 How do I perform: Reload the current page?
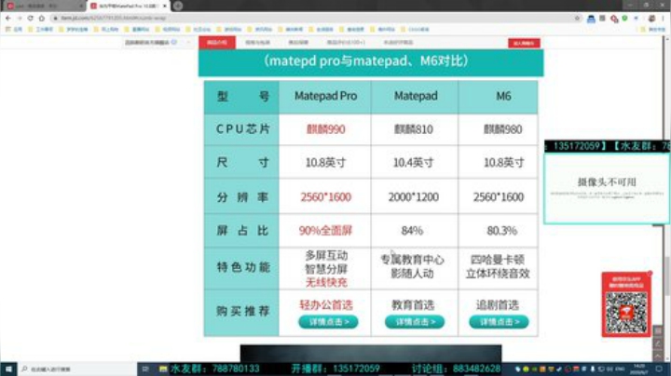[x=31, y=18]
